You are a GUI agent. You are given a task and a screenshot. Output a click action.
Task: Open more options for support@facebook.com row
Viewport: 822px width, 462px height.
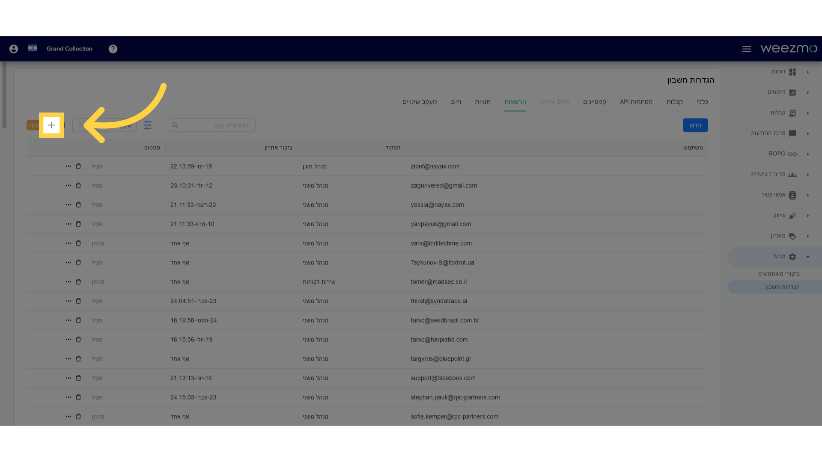(x=68, y=378)
